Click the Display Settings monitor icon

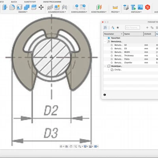coord(85,146)
